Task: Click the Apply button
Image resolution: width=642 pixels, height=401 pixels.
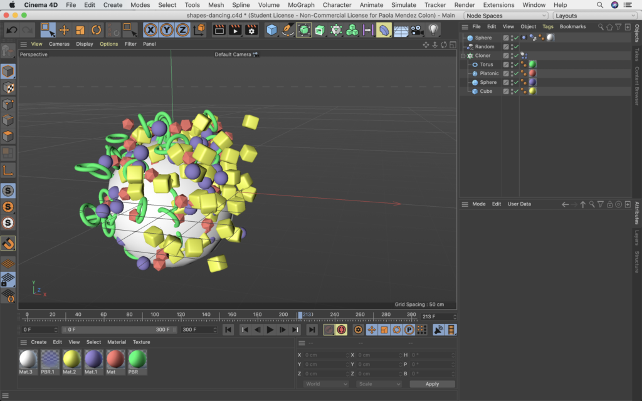Action: [x=432, y=384]
